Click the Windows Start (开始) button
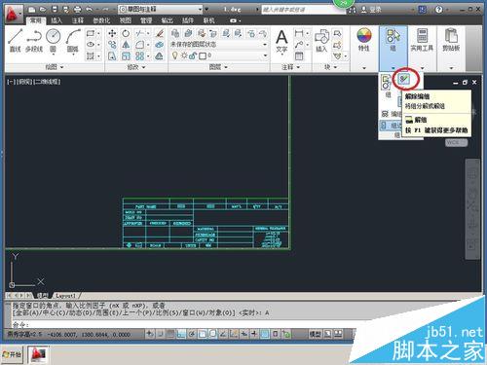The image size is (487, 365). point(12,354)
